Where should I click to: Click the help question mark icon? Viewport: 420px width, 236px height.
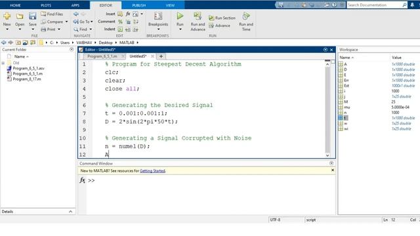coord(334,5)
